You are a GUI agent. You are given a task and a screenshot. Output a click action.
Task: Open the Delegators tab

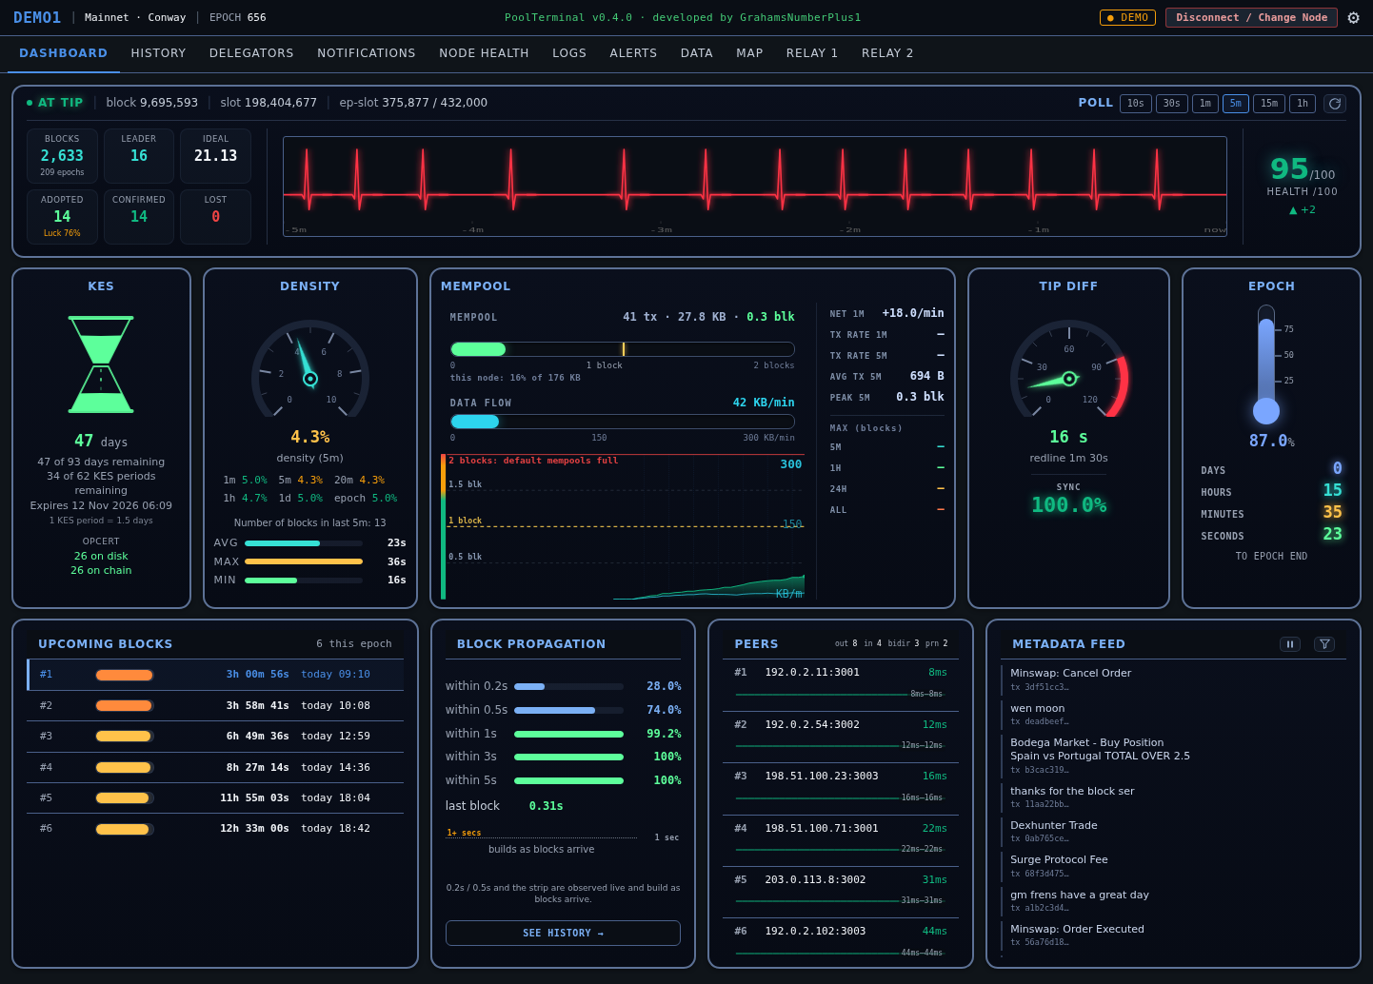(x=251, y=53)
